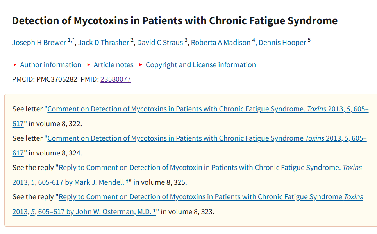The image size is (377, 234).
Task: Expand Copyright and License information
Action: (x=200, y=65)
